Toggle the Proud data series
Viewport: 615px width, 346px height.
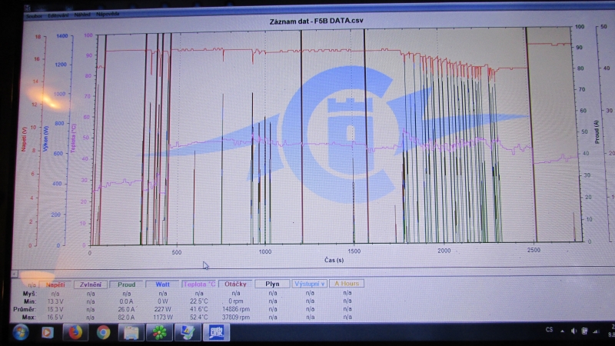coord(126,284)
